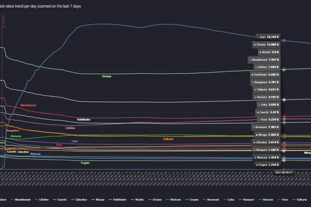Toggle Revenant series in bottom legend

[x=211, y=200]
